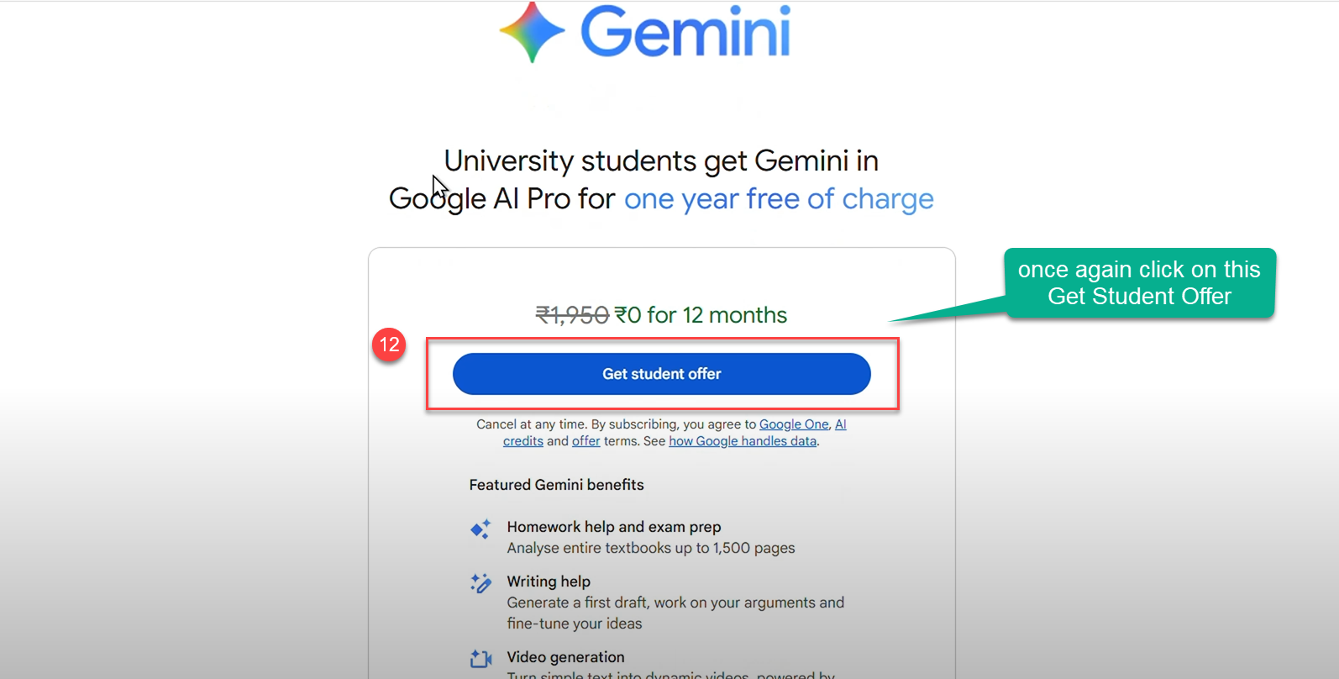Click the crossed-out ₹1,950 price
Viewport: 1339px width, 679px height.
pos(572,314)
